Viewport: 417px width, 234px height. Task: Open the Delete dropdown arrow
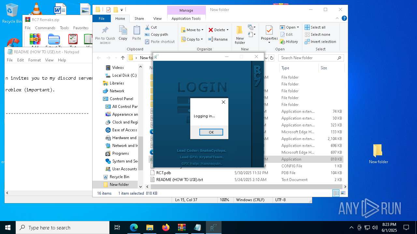point(227,30)
